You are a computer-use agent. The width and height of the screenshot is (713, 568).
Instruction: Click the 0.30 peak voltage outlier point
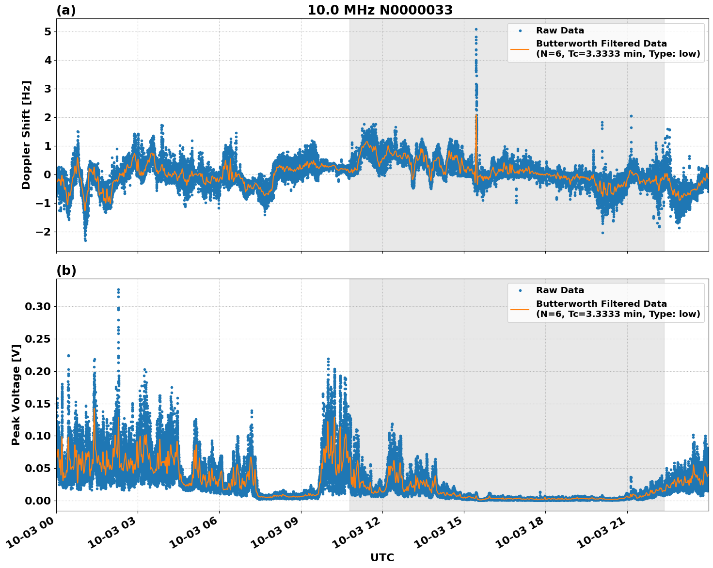[x=118, y=289]
